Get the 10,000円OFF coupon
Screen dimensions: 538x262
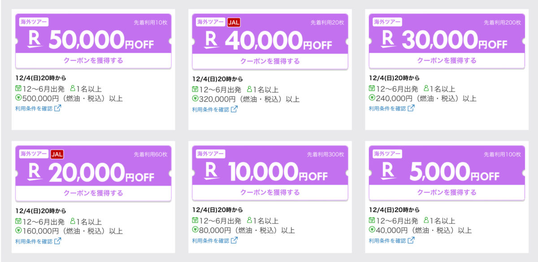tap(270, 193)
